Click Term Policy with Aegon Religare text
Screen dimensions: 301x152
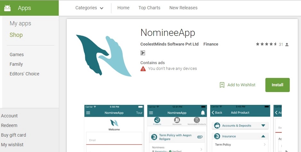click(x=175, y=137)
